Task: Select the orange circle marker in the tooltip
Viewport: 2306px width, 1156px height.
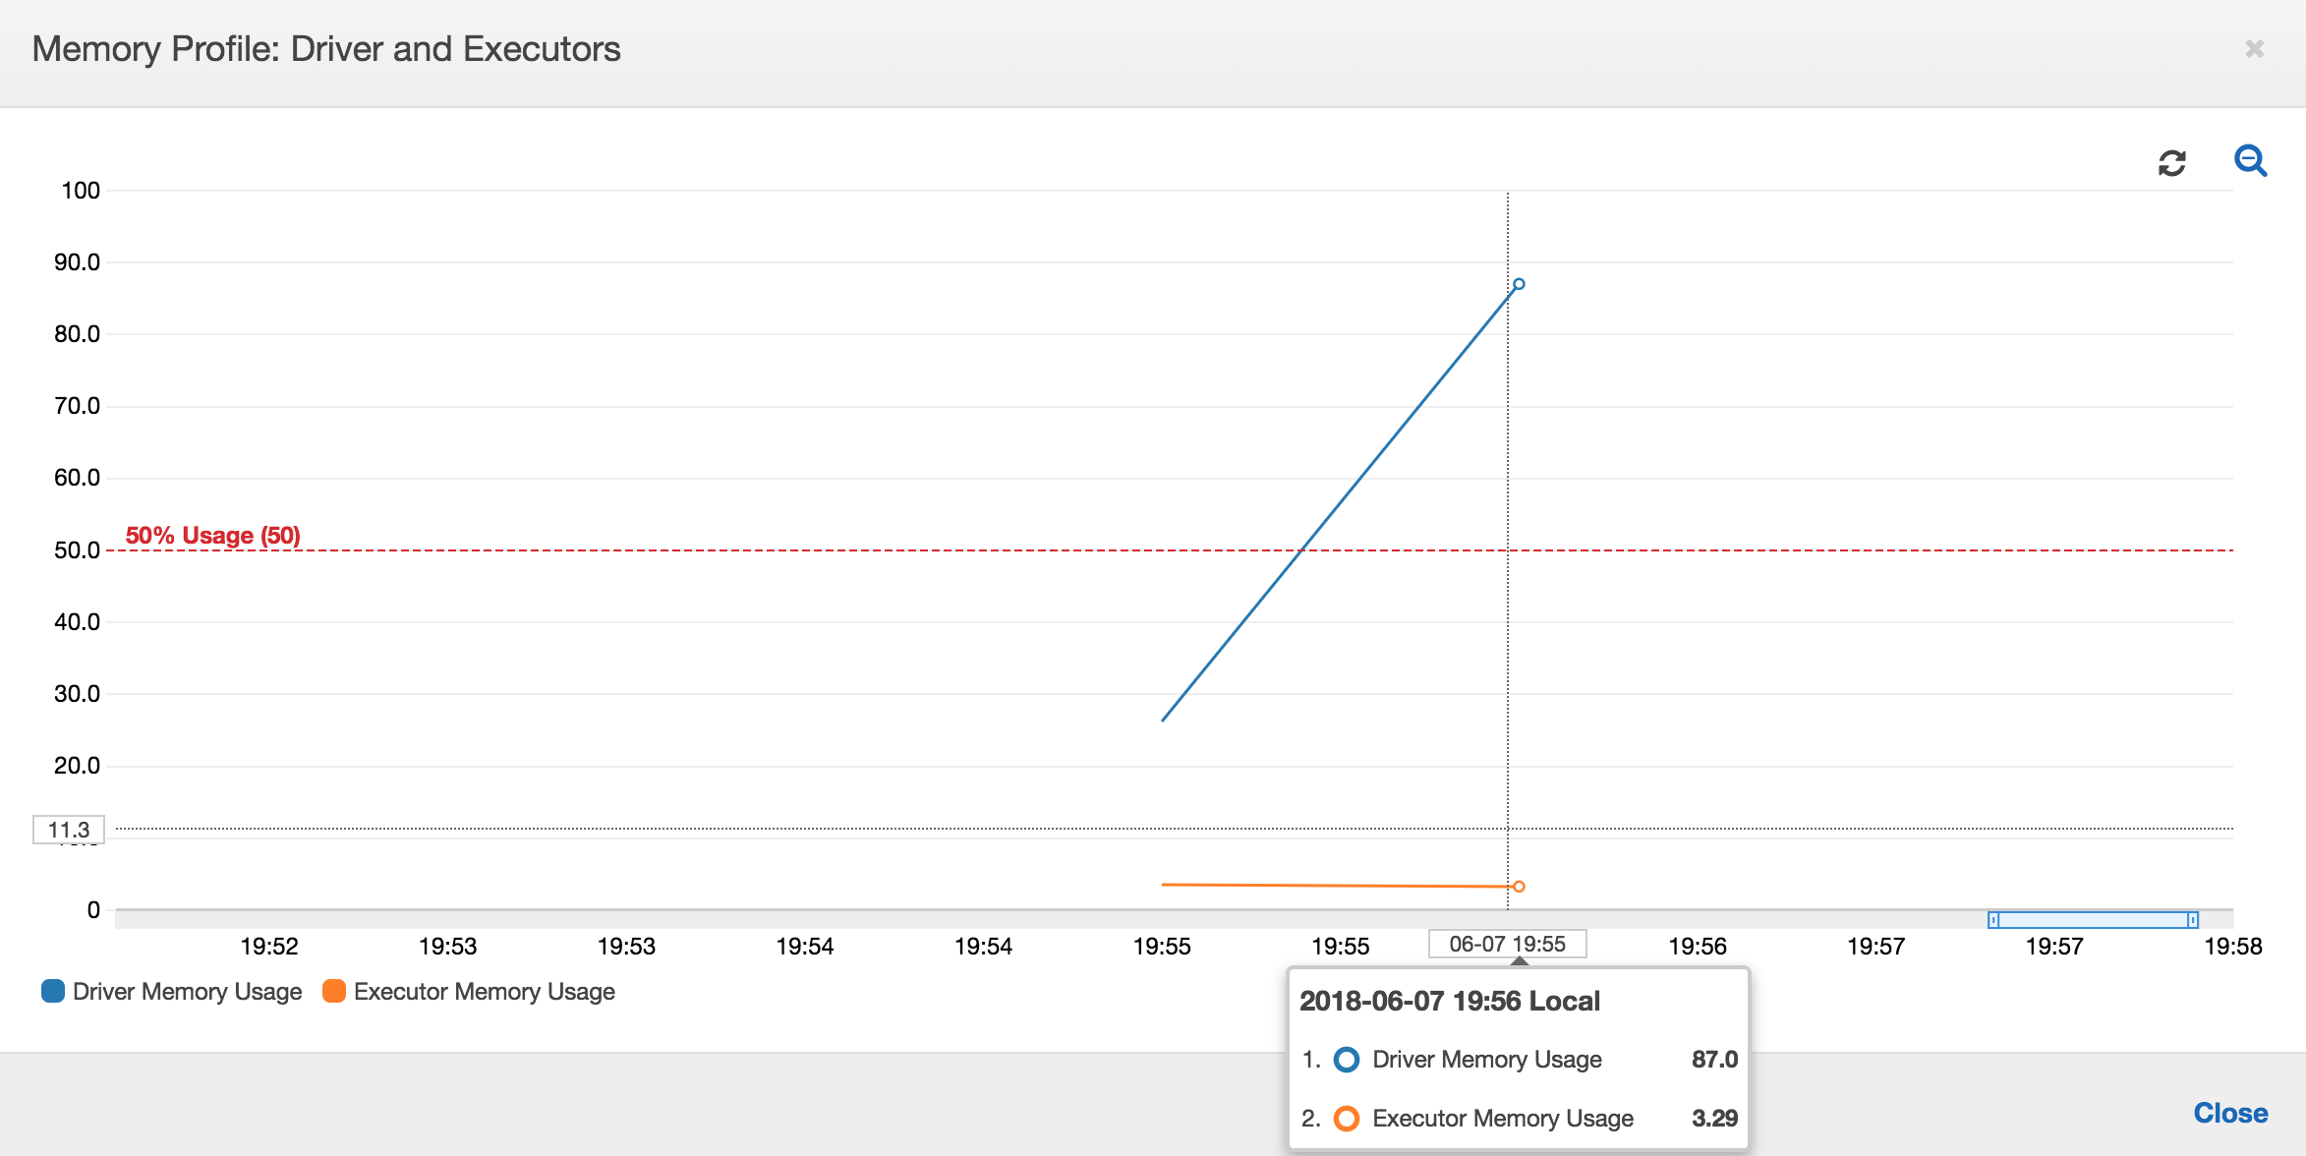Action: pyautogui.click(x=1346, y=1118)
